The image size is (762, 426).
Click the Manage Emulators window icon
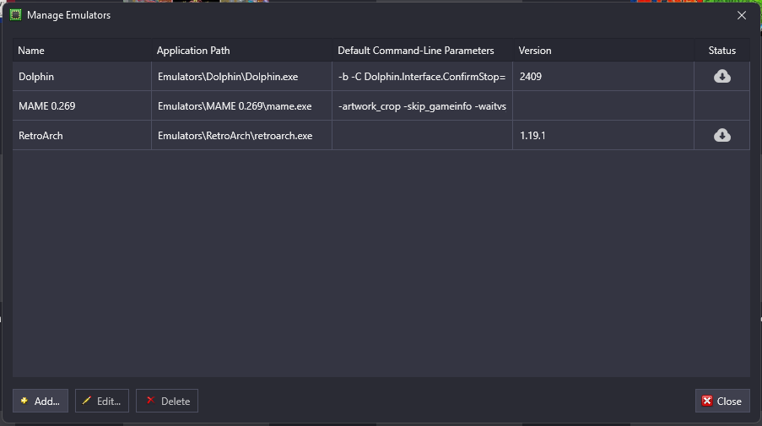15,15
